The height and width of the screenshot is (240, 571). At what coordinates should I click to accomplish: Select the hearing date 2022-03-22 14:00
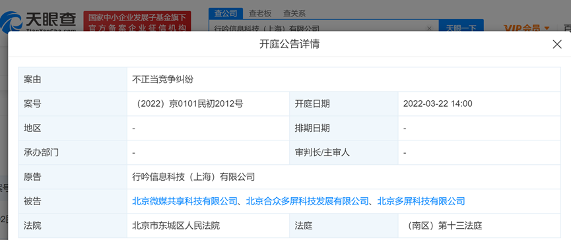pyautogui.click(x=438, y=104)
